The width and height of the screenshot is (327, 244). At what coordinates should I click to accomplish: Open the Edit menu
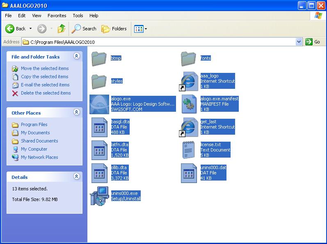click(x=22, y=16)
